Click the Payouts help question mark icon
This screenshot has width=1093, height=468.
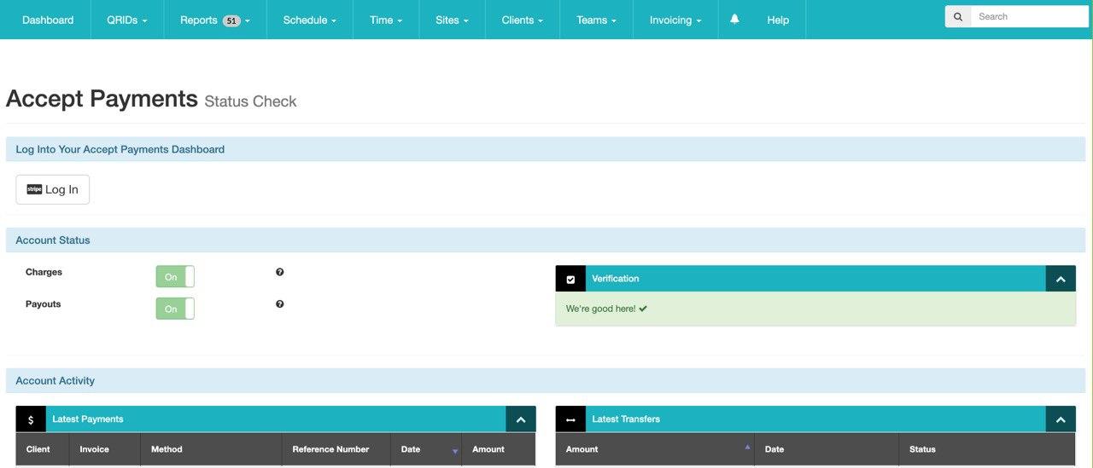[x=279, y=304]
